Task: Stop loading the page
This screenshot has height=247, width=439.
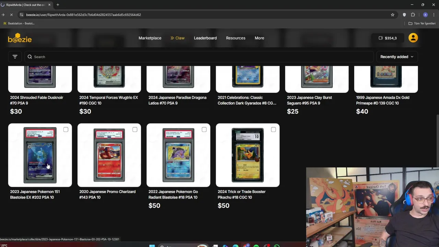Action: point(11,15)
